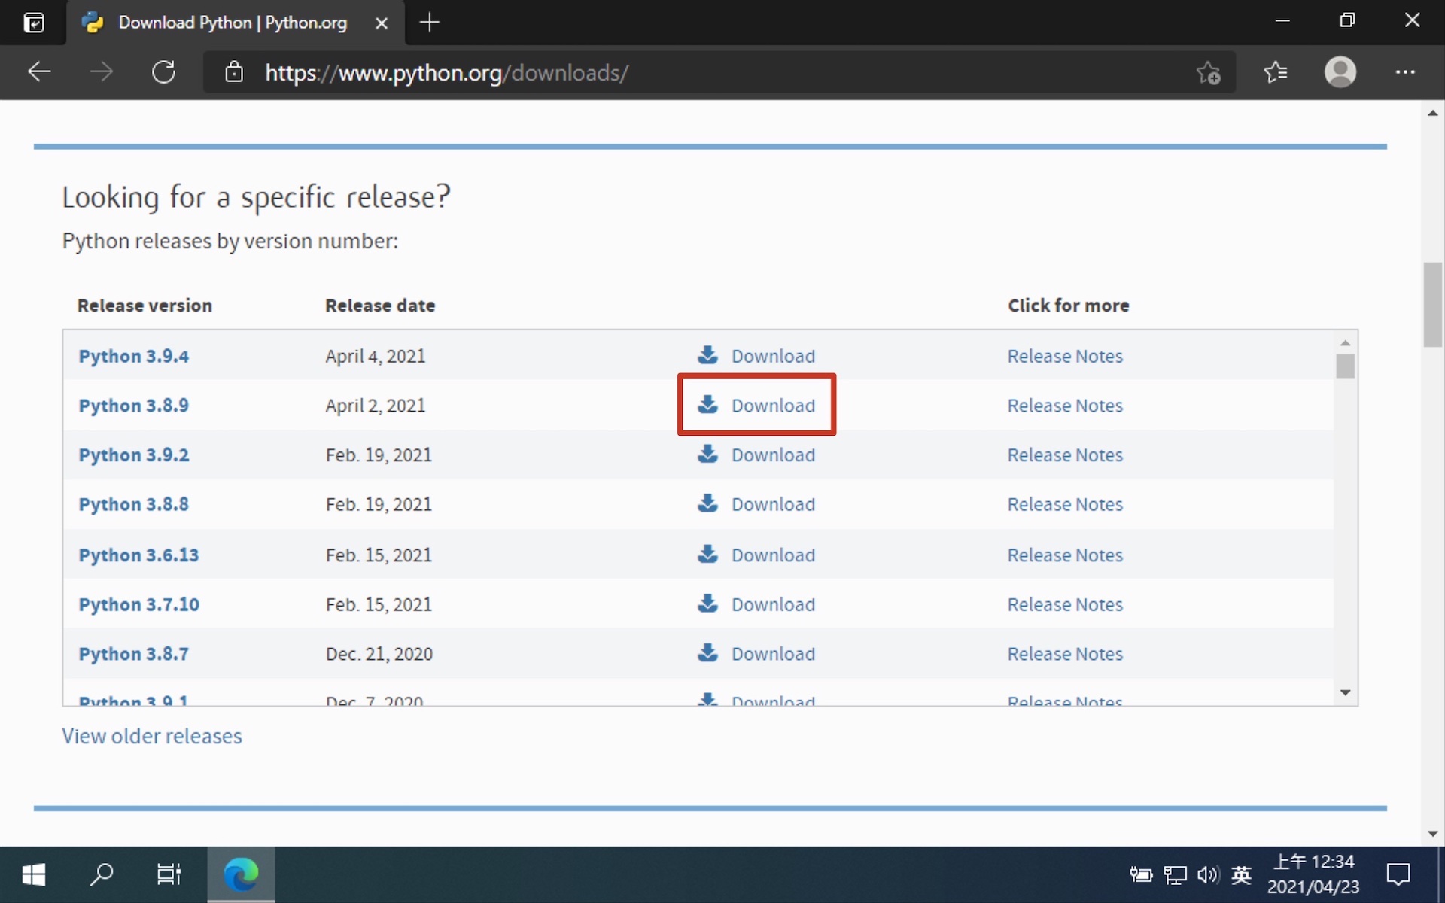Open the Python 3.8.8 release page link
This screenshot has width=1445, height=903.
tap(133, 504)
